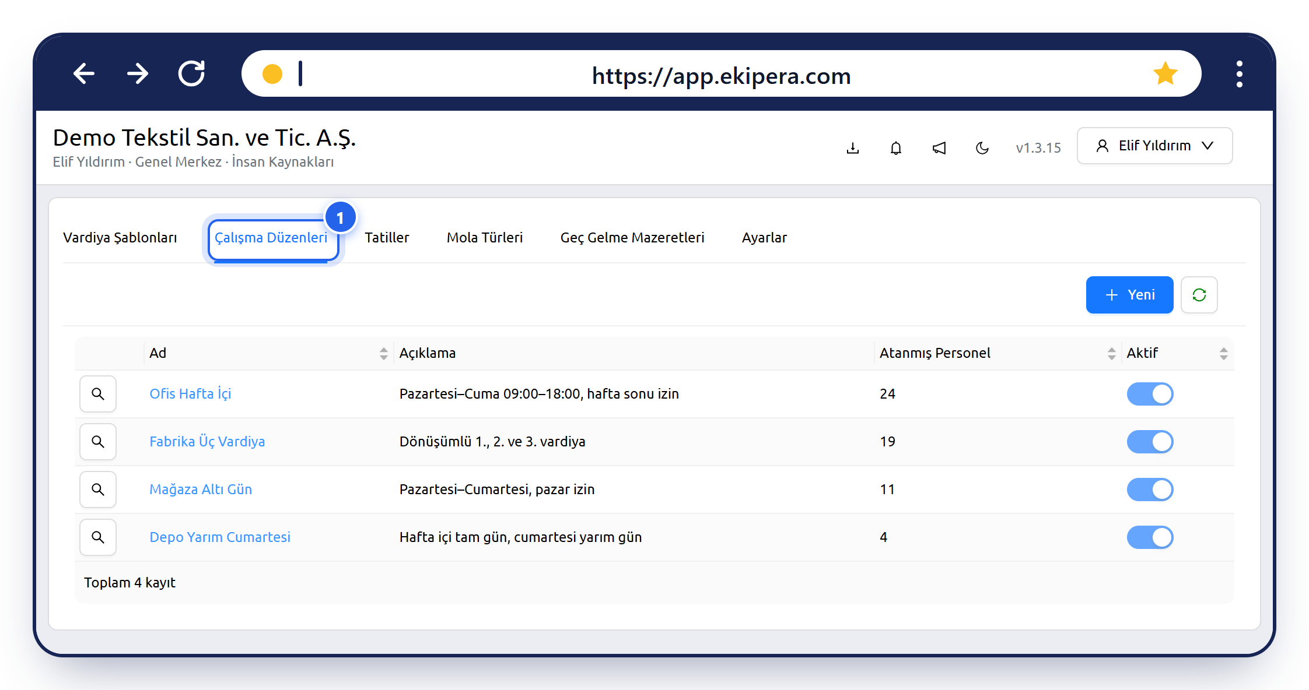This screenshot has width=1309, height=690.
Task: Click the download icon in the header
Action: click(853, 147)
